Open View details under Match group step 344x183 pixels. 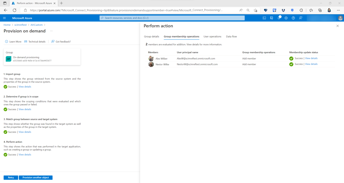click(x=25, y=132)
